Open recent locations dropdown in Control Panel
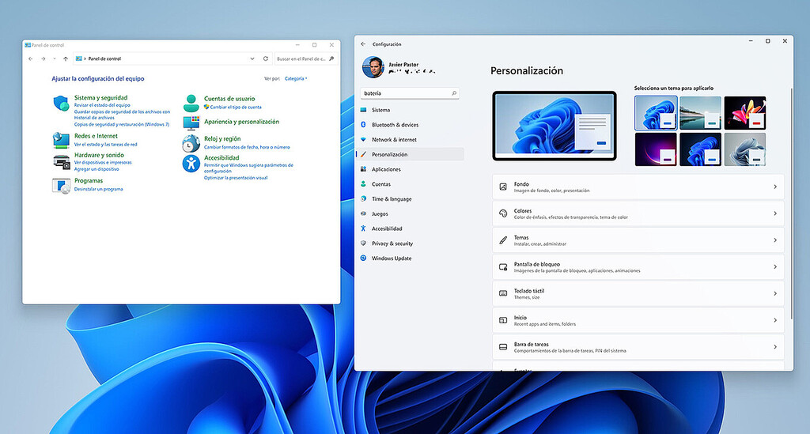 (55, 58)
